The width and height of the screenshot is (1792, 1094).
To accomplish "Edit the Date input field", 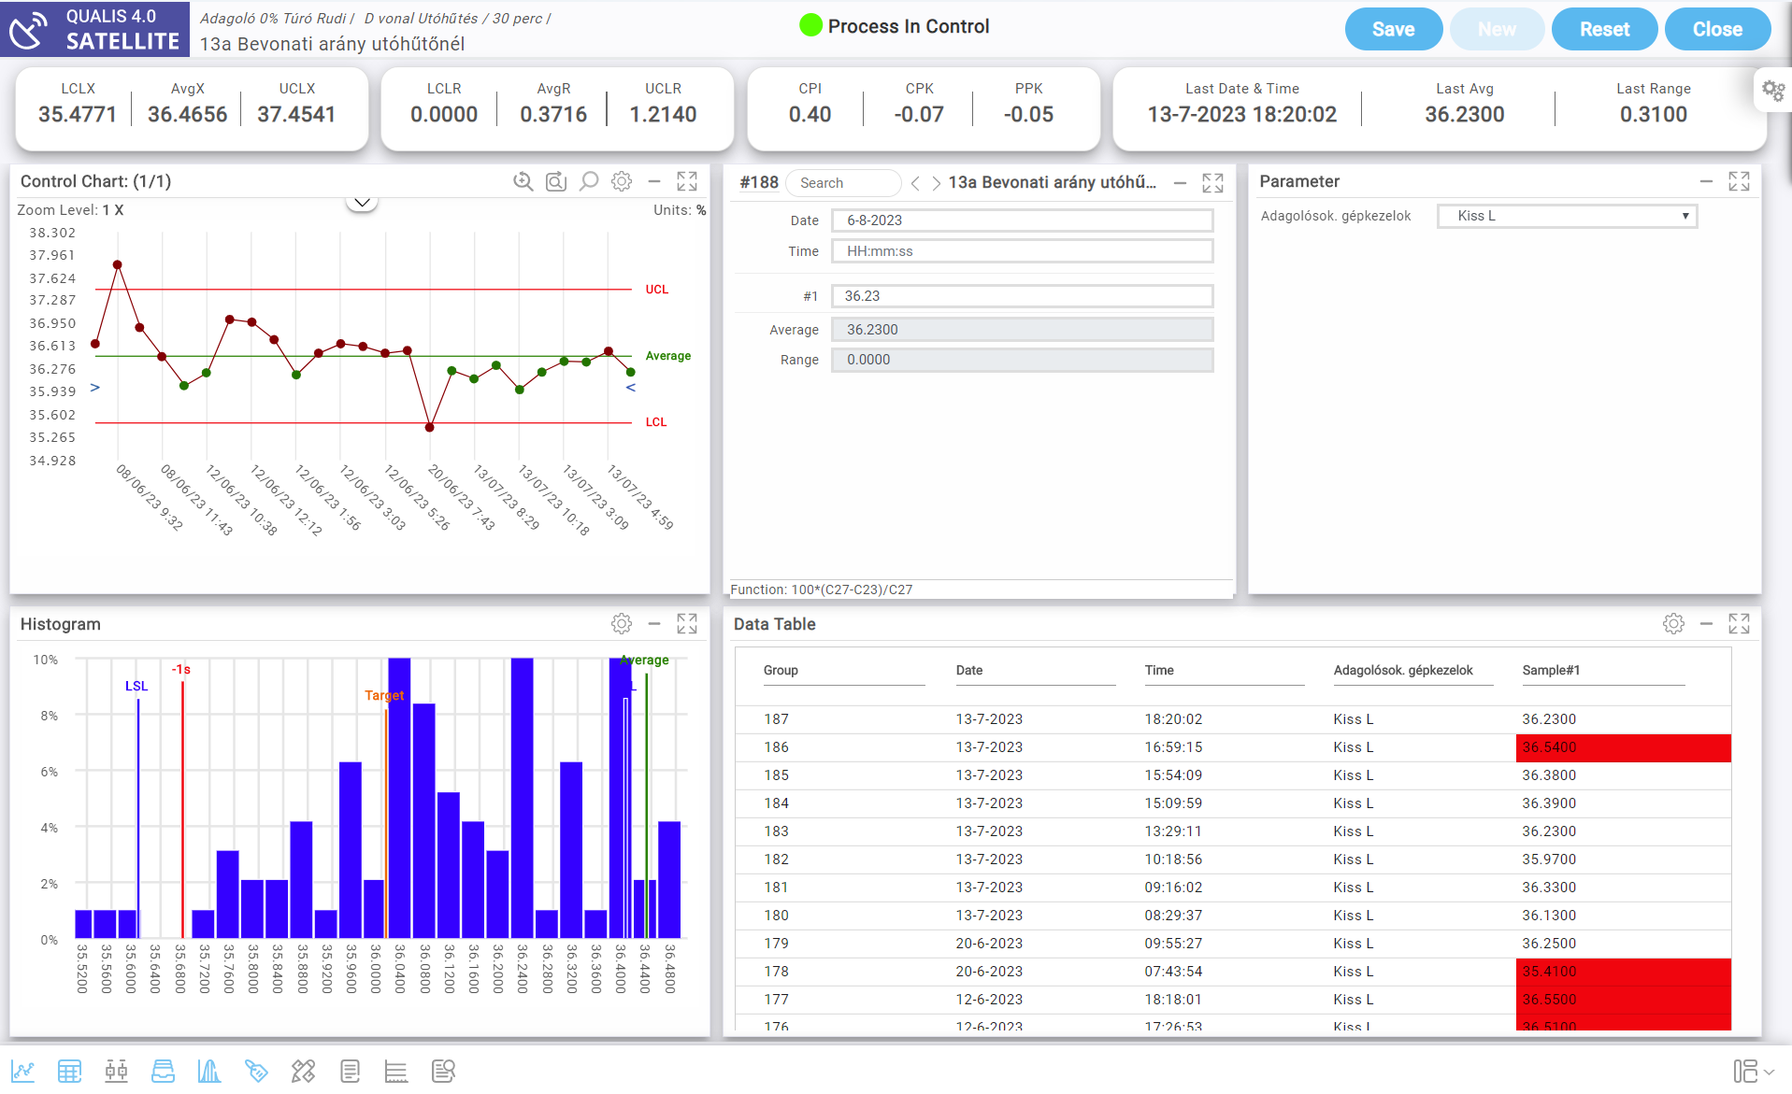I will (1023, 220).
